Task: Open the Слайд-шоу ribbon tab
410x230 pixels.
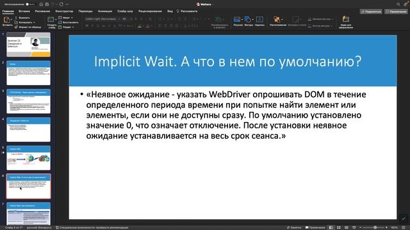Action: click(125, 11)
